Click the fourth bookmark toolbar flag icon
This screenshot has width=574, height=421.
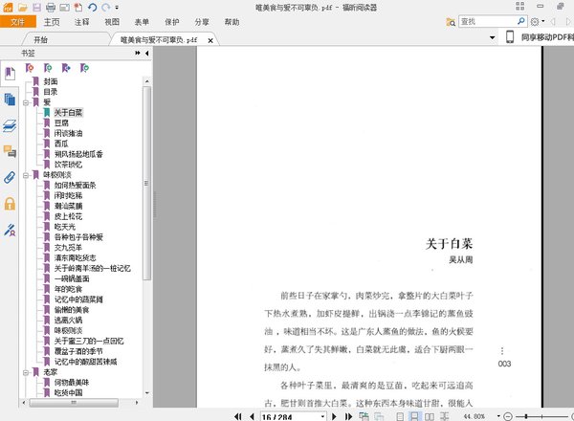pos(84,68)
